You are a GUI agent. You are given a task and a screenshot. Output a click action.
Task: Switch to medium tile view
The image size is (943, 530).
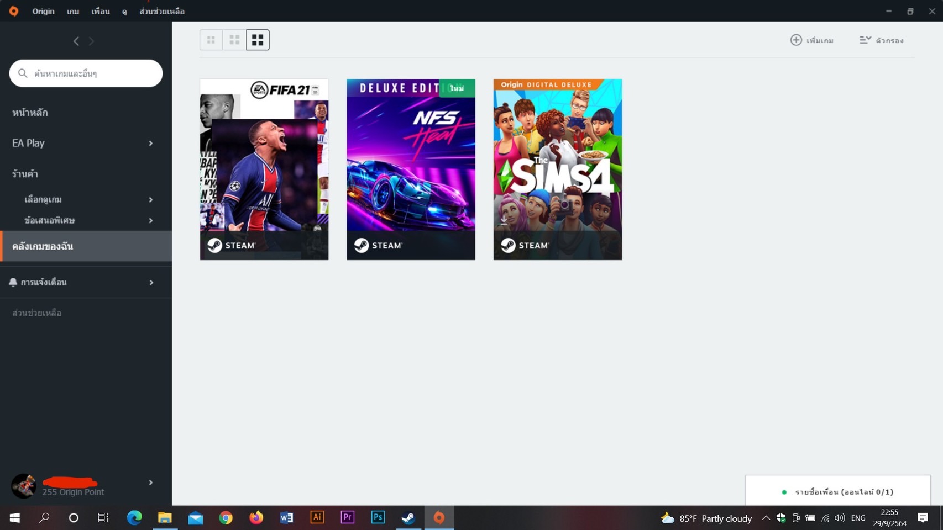coord(234,40)
